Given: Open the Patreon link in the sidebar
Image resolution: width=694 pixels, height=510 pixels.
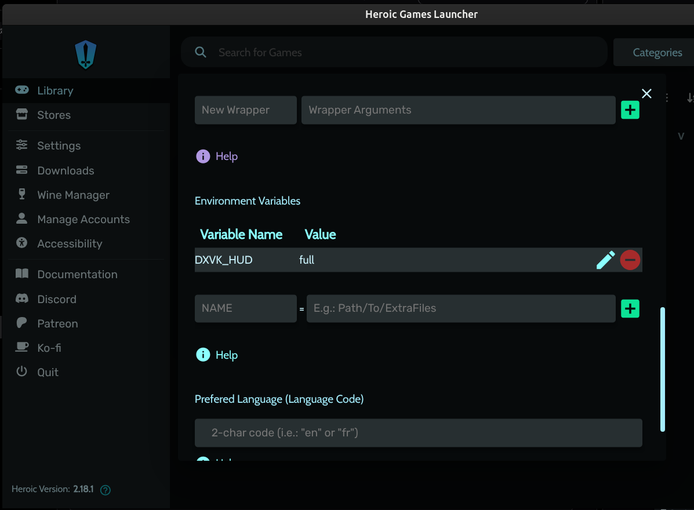Looking at the screenshot, I should click(x=86, y=323).
